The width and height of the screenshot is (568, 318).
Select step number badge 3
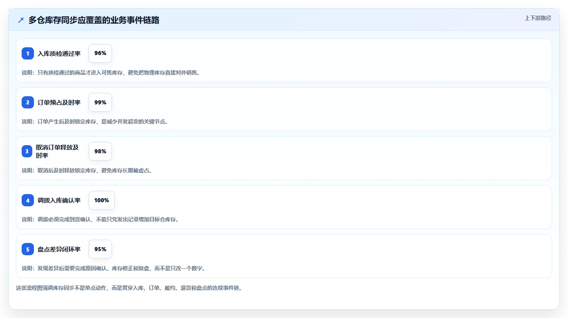tap(27, 151)
